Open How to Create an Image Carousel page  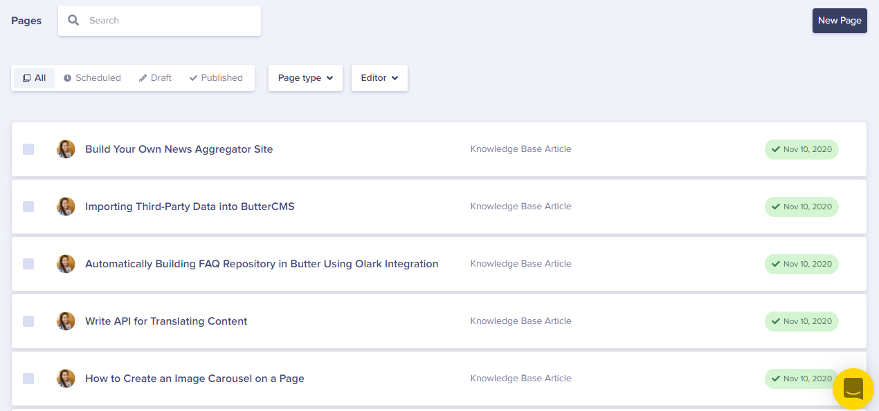tap(194, 379)
